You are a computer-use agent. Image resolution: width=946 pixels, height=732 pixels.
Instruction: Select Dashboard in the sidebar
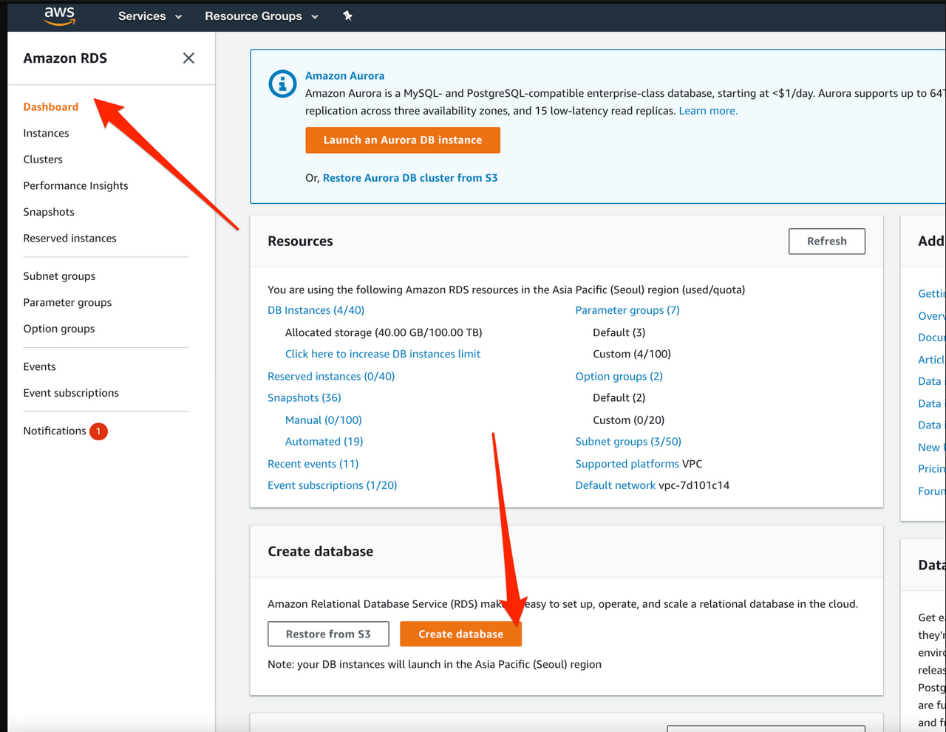tap(51, 106)
